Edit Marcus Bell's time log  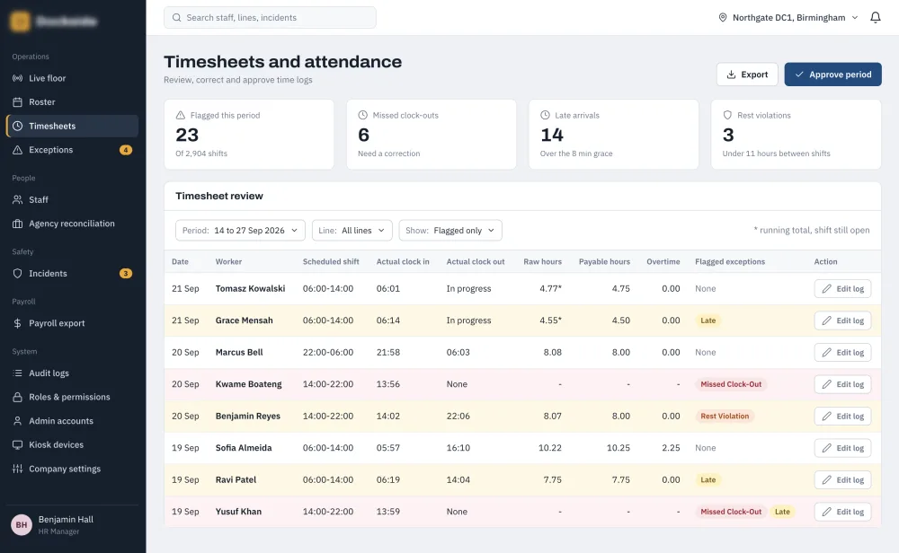(x=843, y=353)
